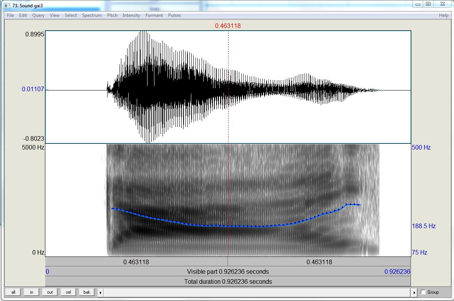
Task: Click the horizontal scrollbar track
Action: 257,292
